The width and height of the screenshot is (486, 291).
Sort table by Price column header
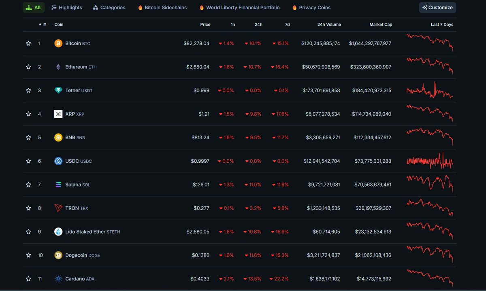205,24
